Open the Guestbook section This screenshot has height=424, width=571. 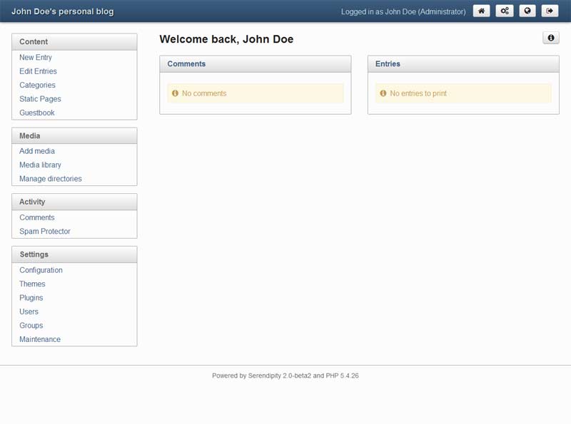coord(37,113)
